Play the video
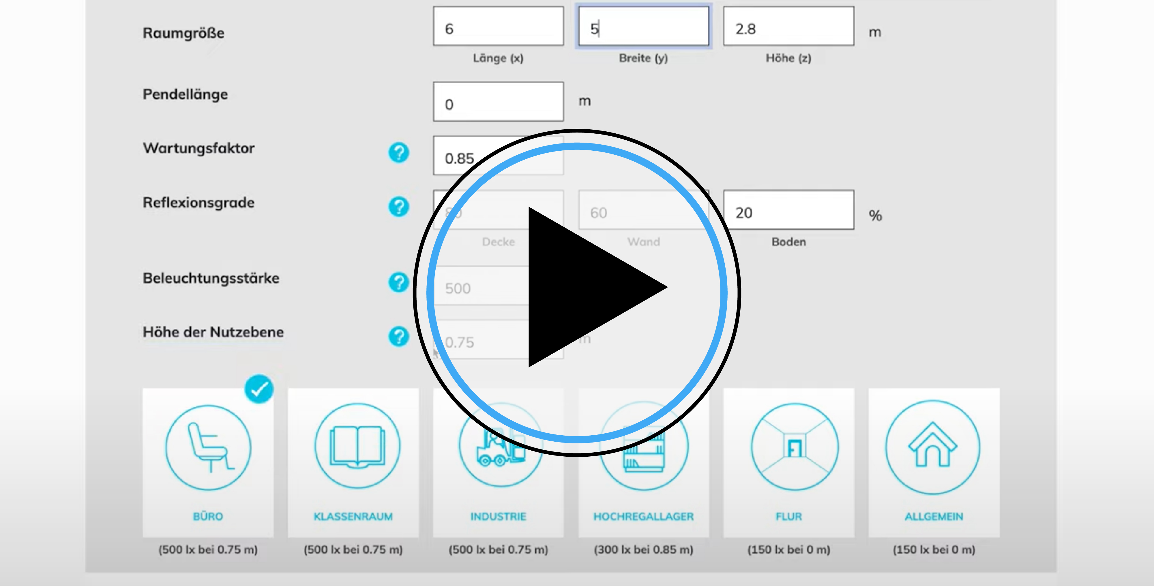Image resolution: width=1154 pixels, height=586 pixels. (577, 293)
